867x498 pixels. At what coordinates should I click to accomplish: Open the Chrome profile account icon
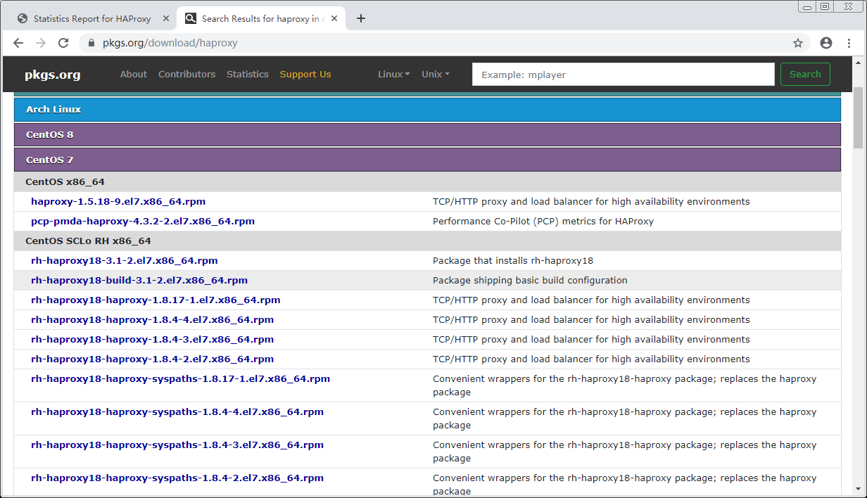tap(826, 43)
